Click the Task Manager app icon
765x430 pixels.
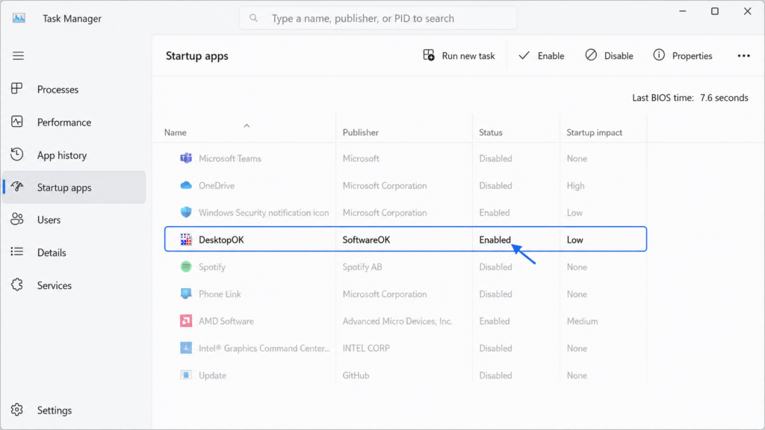[19, 19]
